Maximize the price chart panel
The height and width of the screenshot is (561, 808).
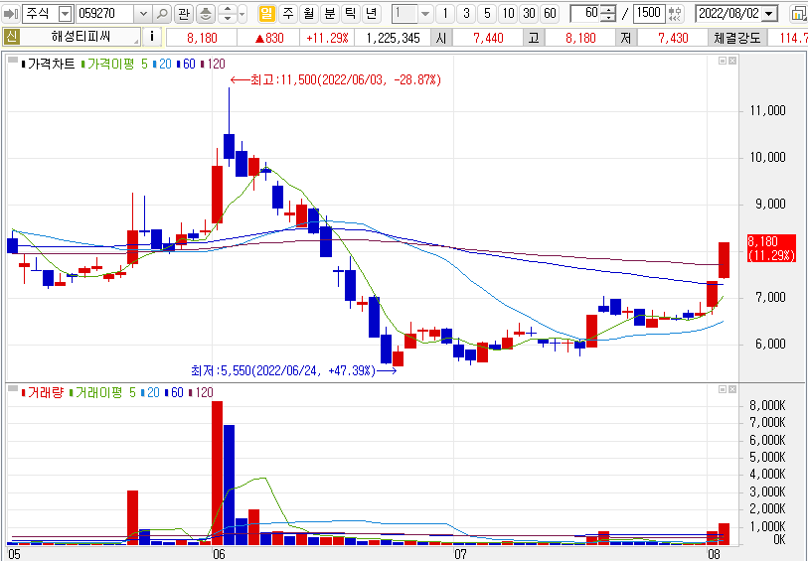[x=723, y=61]
